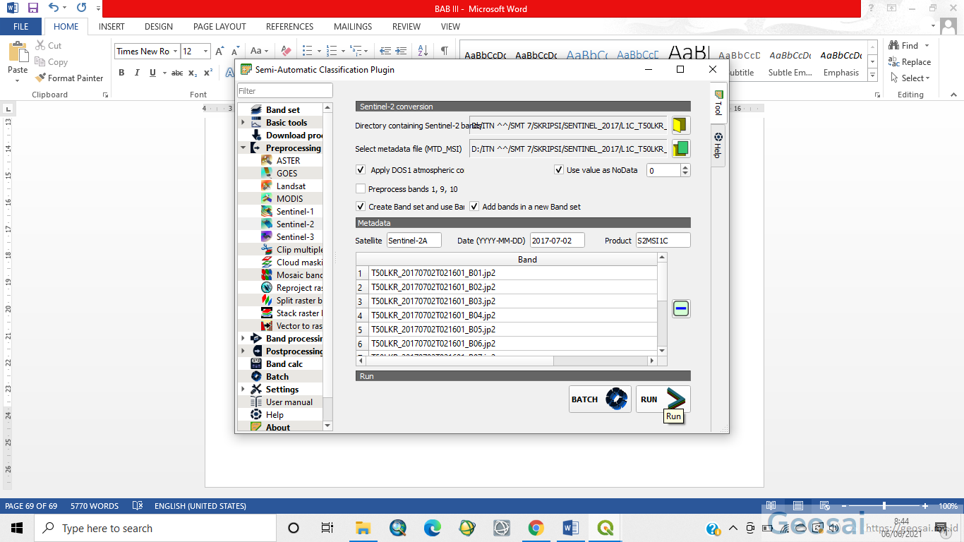Open Split raster bands tool
The image size is (964, 542).
click(x=291, y=301)
